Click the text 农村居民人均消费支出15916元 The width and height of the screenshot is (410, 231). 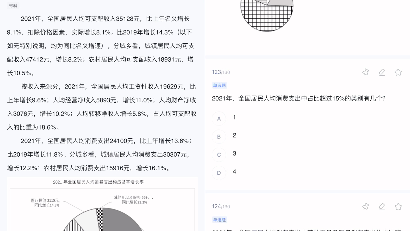(87, 168)
